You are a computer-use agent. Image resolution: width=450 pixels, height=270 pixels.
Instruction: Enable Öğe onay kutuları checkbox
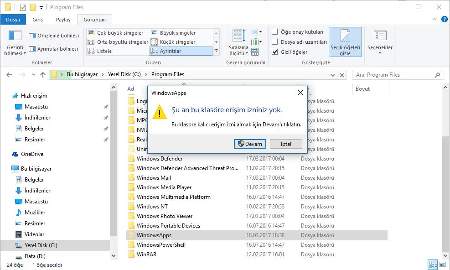coord(274,32)
